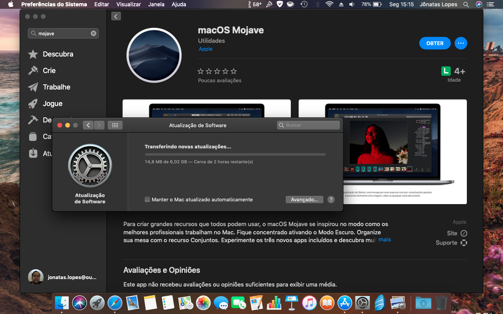The image size is (503, 314).
Task: Show all preferences grid button
Action: 115,125
